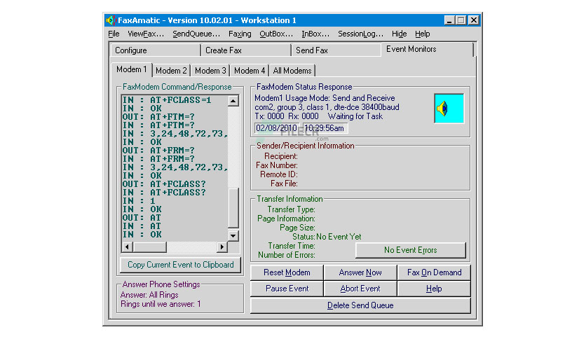Click the Reset Modem button
Viewport: 586px width, 339px height.
tap(287, 272)
